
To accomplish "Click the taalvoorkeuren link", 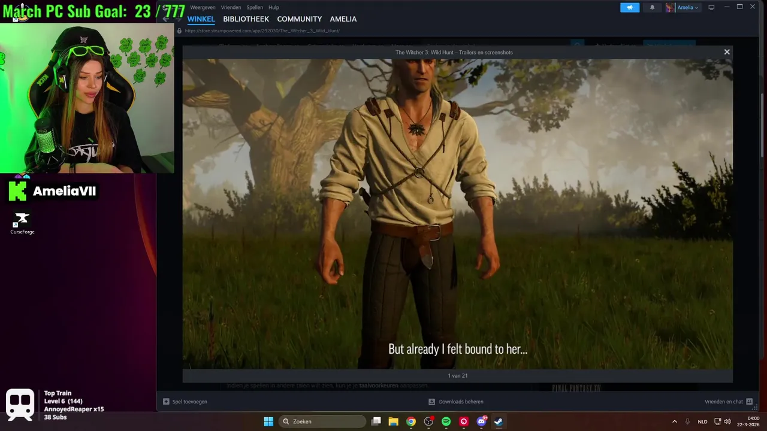I will click(379, 386).
